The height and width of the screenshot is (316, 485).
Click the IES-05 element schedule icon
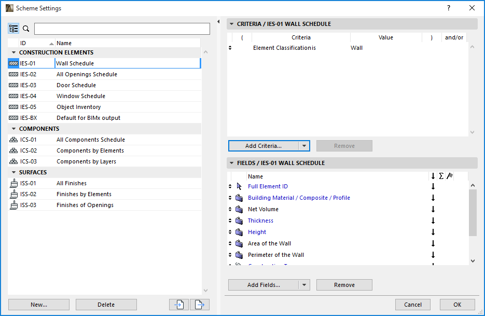point(13,107)
